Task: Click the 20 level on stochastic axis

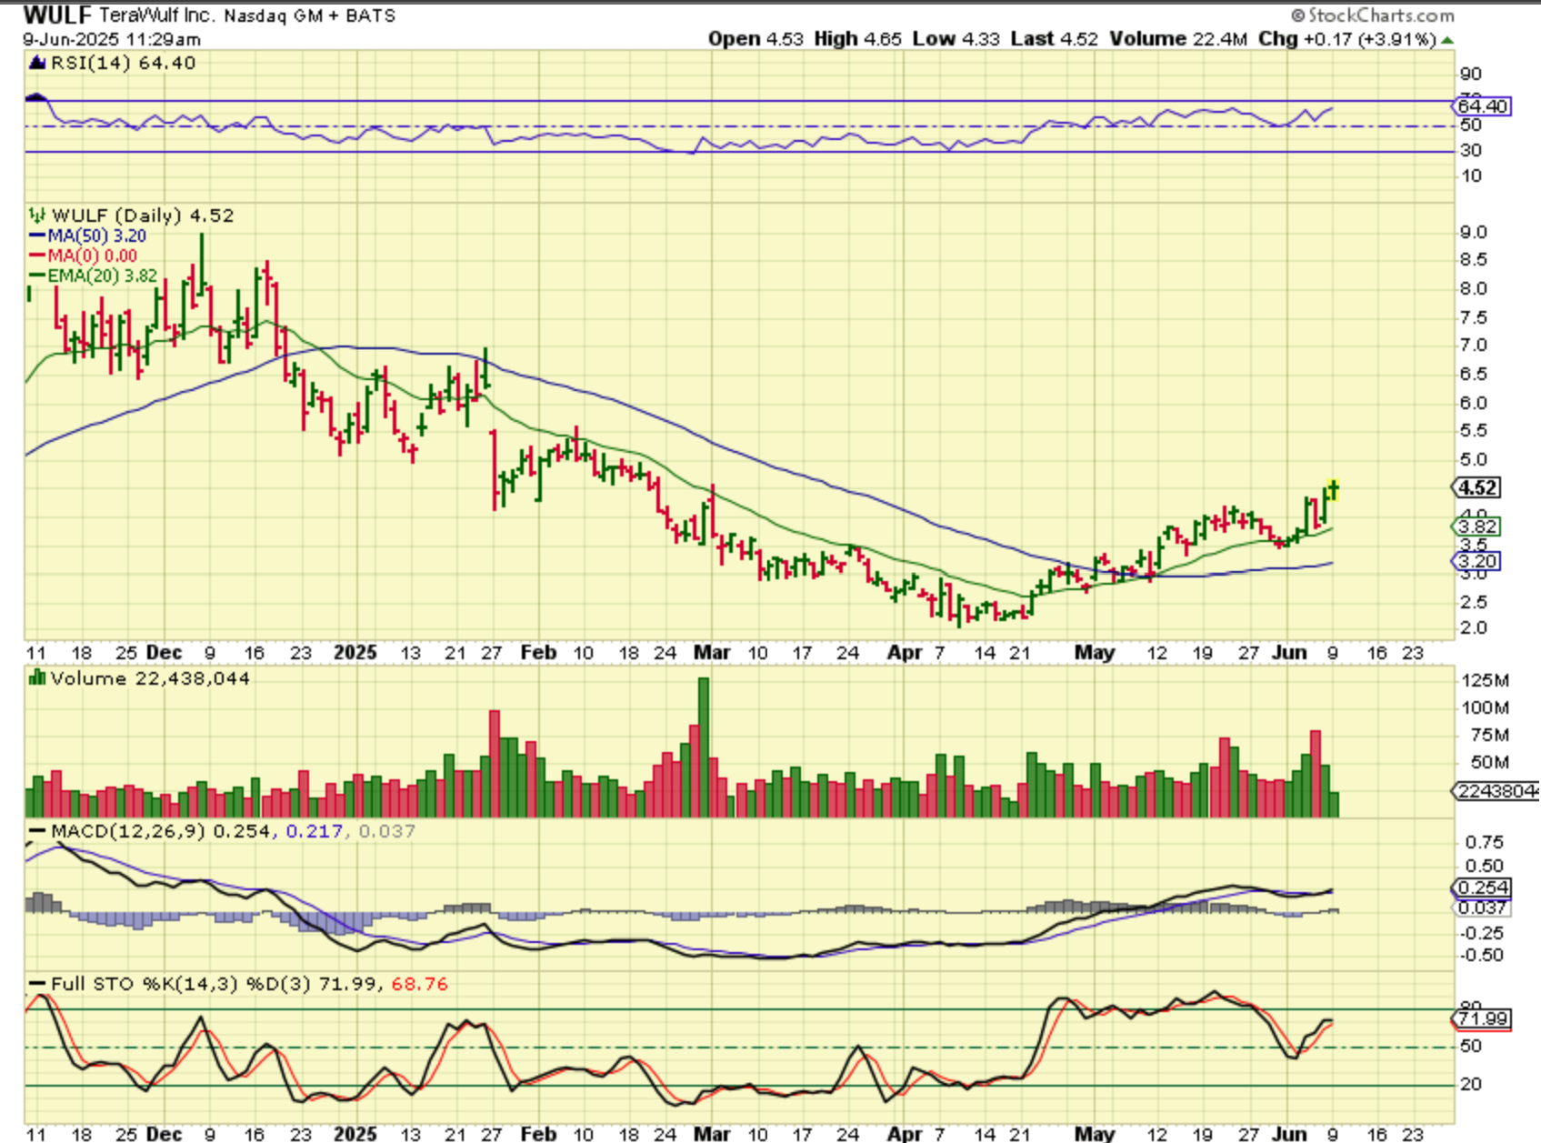Action: click(x=1471, y=1084)
